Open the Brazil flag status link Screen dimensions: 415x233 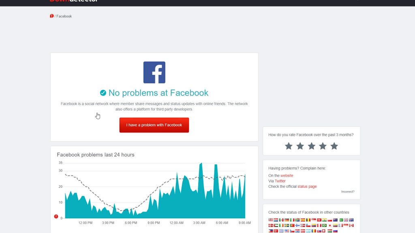coord(325,225)
